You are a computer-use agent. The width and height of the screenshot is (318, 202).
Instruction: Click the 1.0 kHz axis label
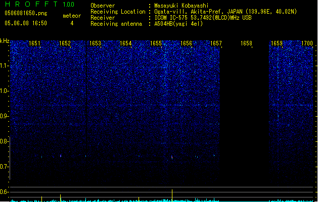[4, 91]
